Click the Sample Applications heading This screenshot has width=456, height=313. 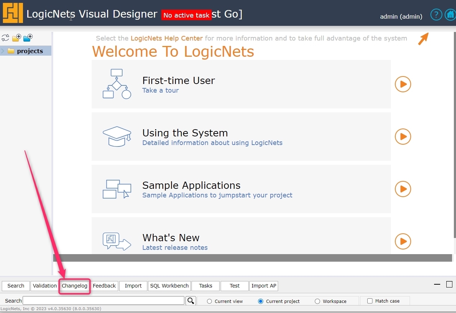(x=192, y=185)
